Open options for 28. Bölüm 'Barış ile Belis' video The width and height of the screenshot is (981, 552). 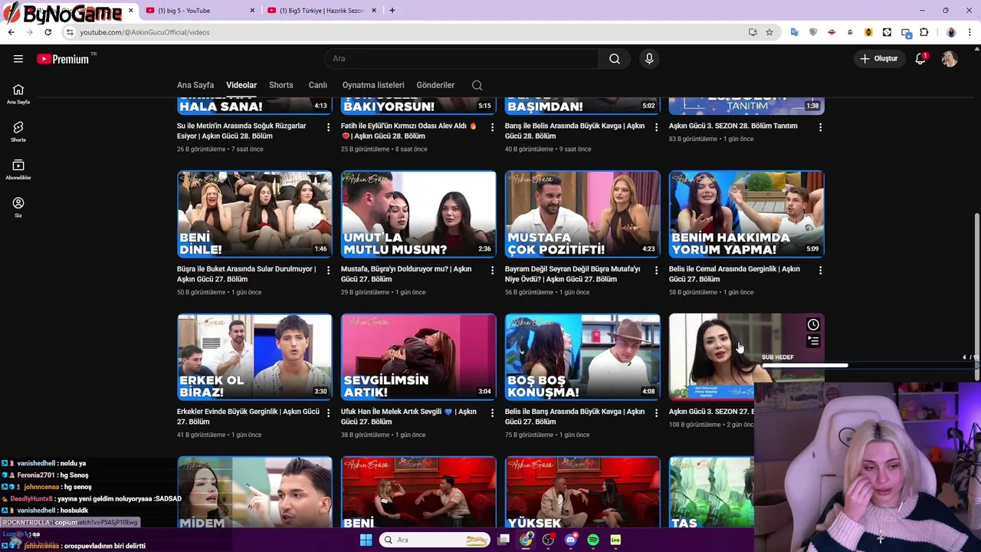[x=656, y=127]
